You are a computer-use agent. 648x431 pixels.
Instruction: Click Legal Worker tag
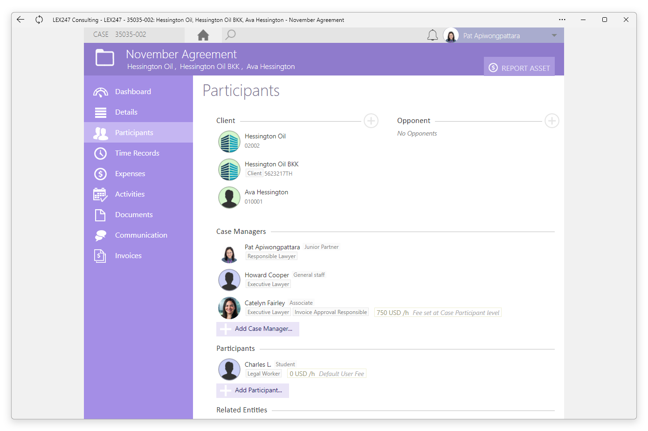[x=264, y=374]
